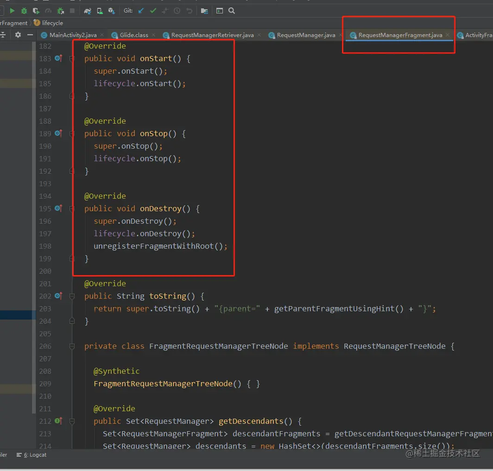
Task: Click the @Synthetic annotation on line 208
Action: (116, 371)
